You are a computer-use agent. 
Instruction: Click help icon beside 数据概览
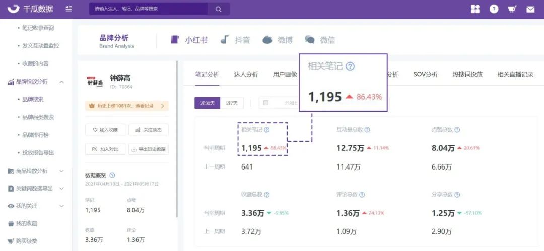(112, 176)
